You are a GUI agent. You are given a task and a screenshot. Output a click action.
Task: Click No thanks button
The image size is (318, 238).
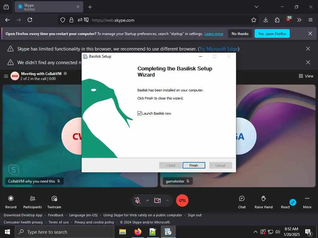coord(240,33)
